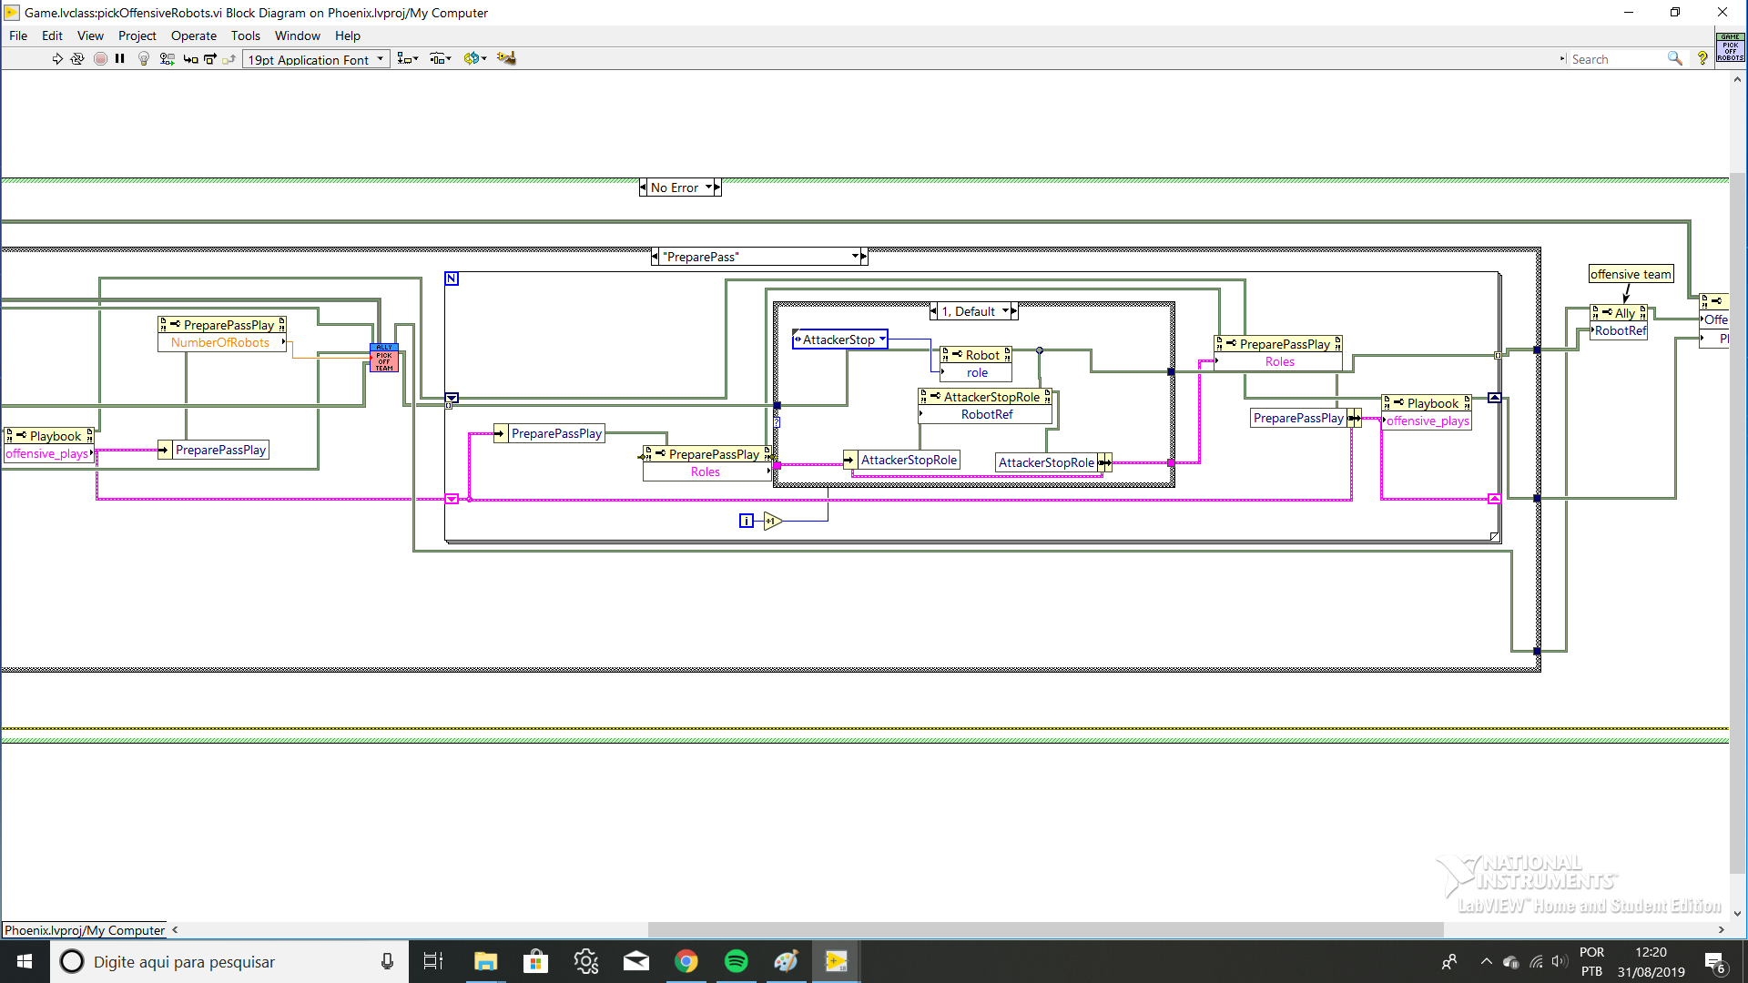The image size is (1748, 983).
Task: Click the Phoenix.lvproj/My Computer context label
Action: coord(85,930)
